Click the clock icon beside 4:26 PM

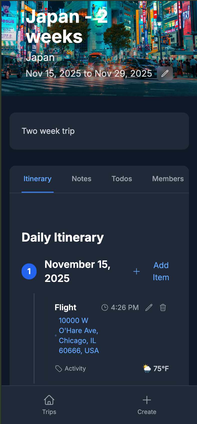[x=105, y=307]
